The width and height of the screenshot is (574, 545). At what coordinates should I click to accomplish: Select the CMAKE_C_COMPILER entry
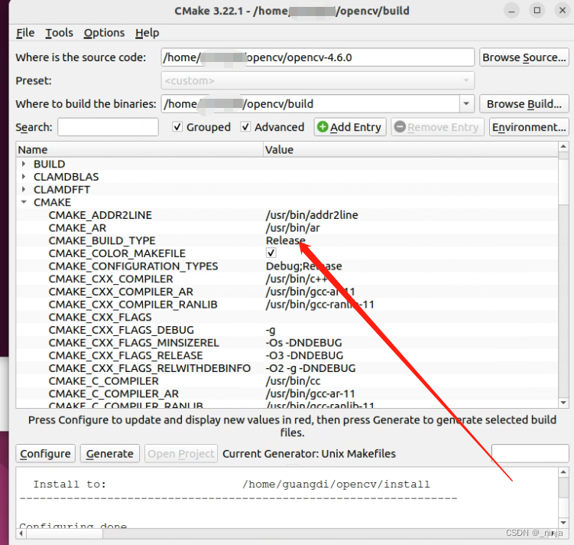coord(104,381)
